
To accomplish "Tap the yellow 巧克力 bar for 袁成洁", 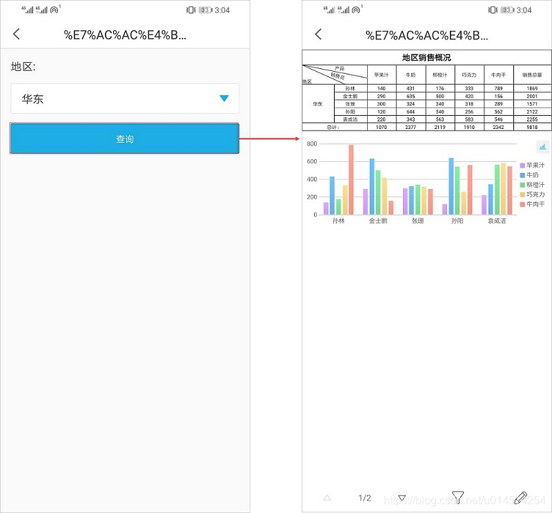I will coord(503,189).
